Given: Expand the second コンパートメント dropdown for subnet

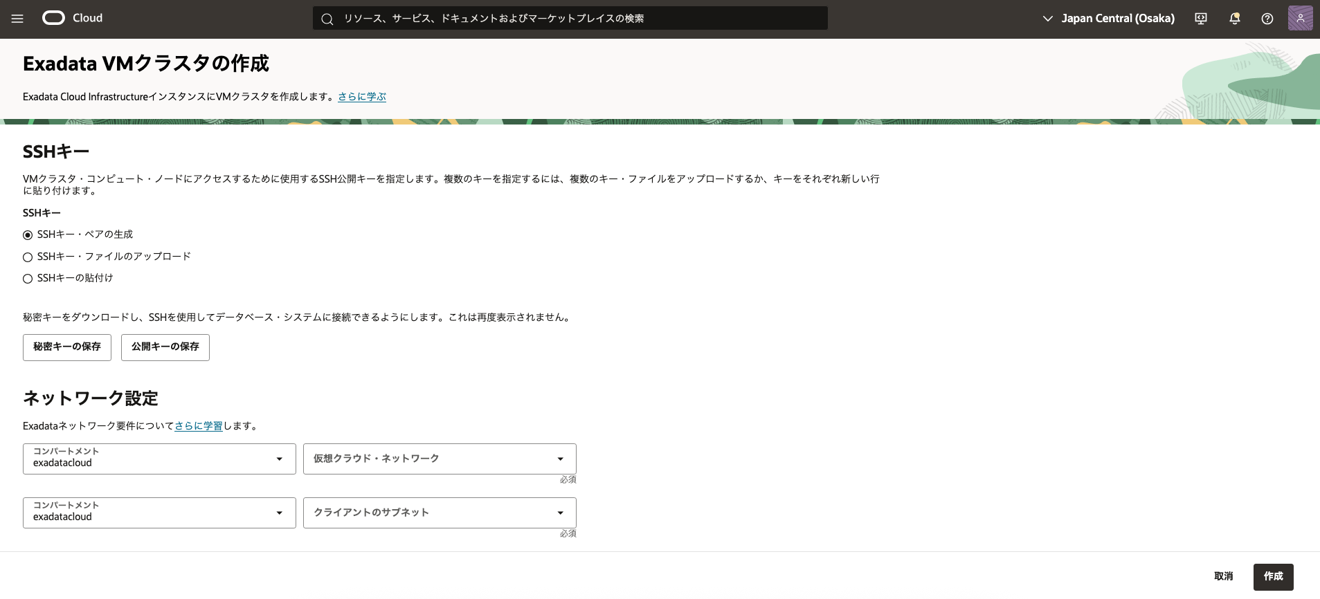Looking at the screenshot, I should [x=159, y=513].
